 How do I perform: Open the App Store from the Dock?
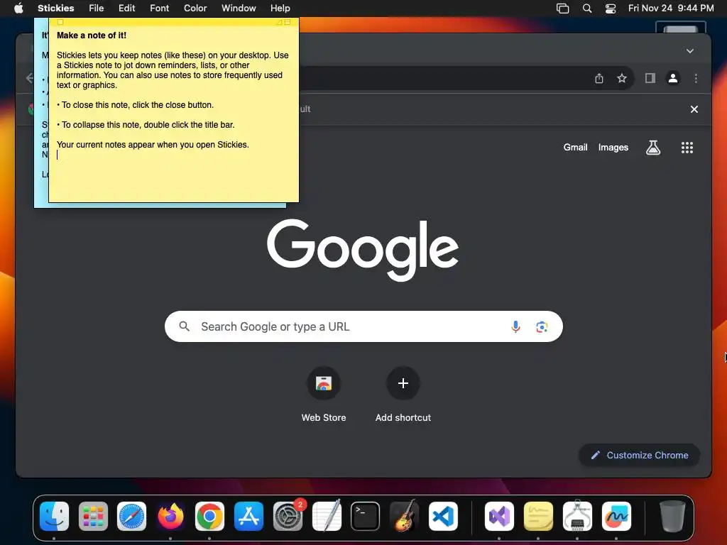click(x=248, y=517)
